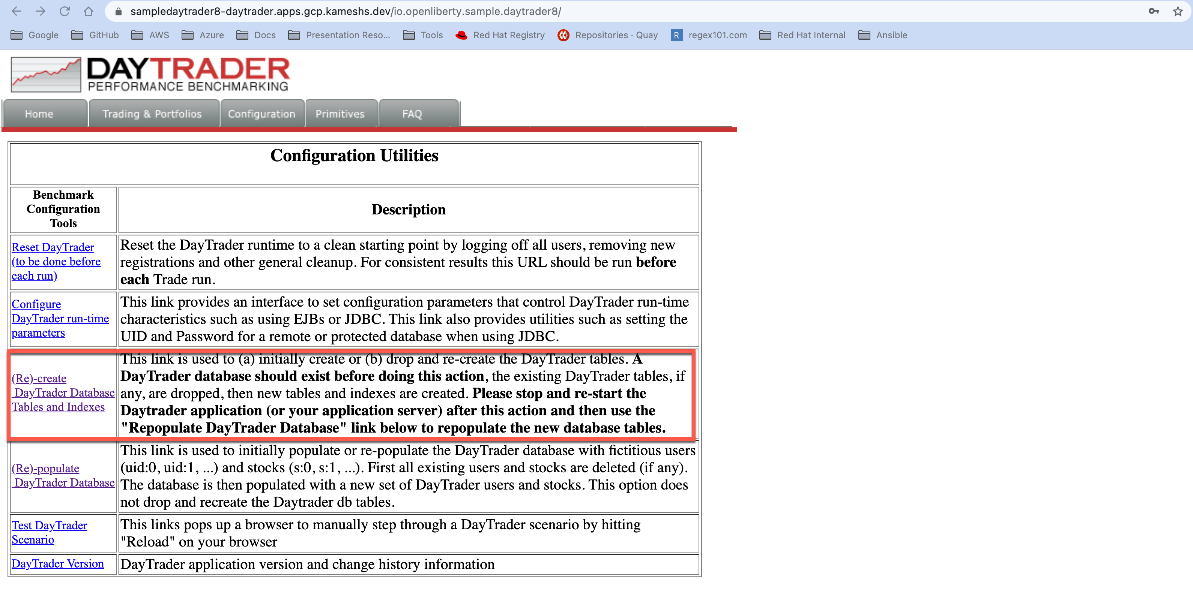Open DayTrader Version link

click(58, 563)
